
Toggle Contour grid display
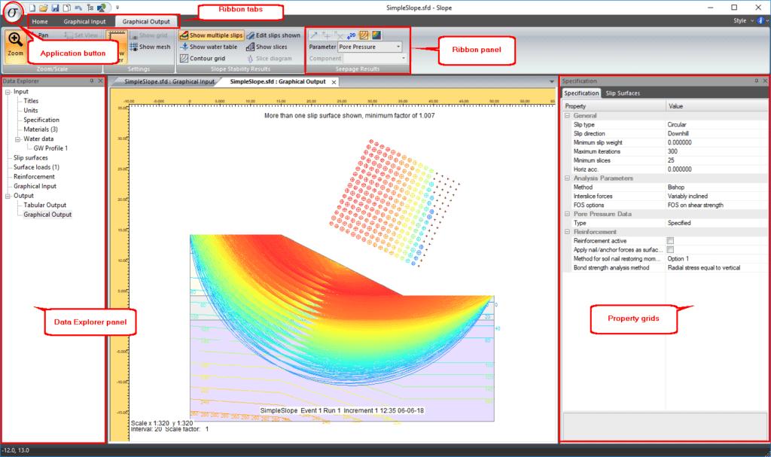pyautogui.click(x=203, y=59)
